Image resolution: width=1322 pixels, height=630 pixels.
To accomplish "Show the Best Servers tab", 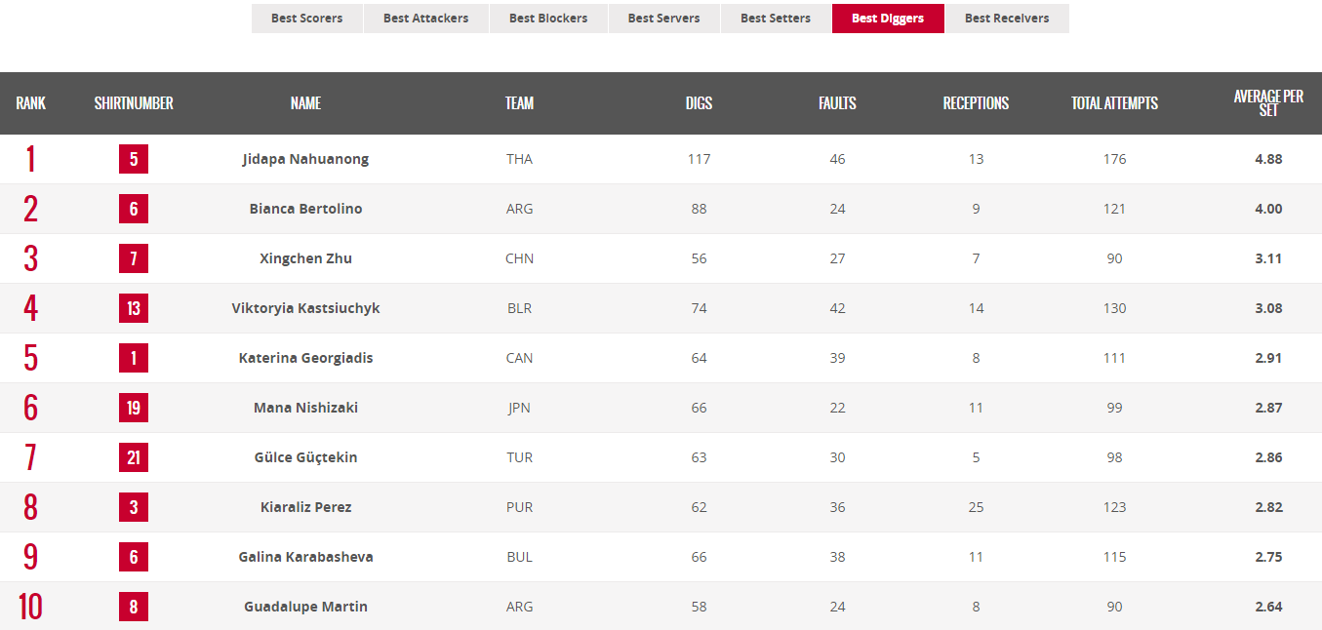I will (x=663, y=19).
